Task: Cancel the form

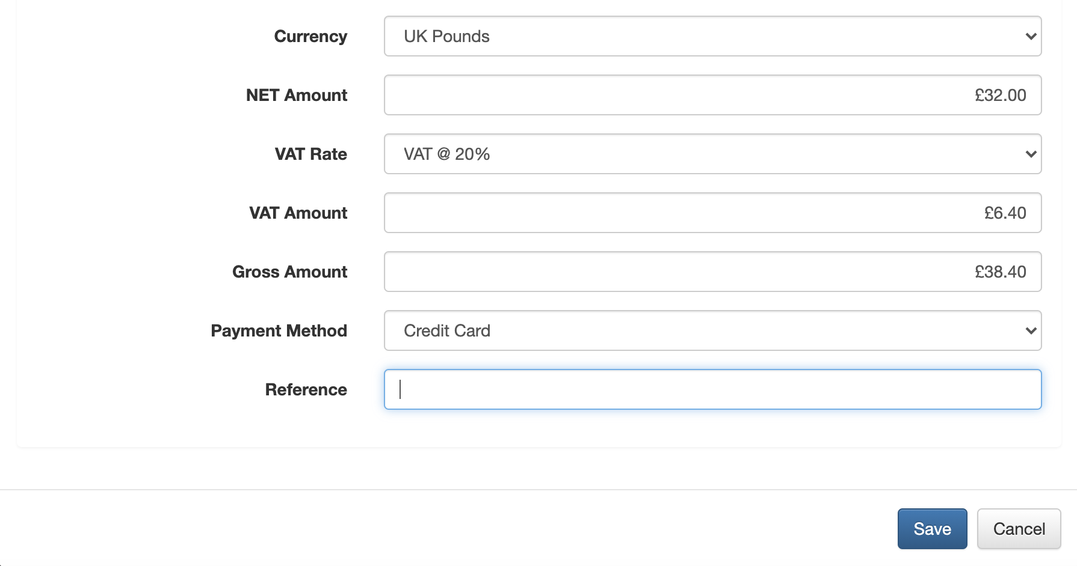Action: pyautogui.click(x=1019, y=529)
